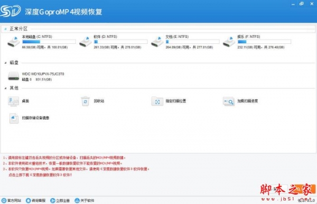Click the second red instruction line
Image resolution: width=317 pixels, height=204 pixels.
pyautogui.click(x=62, y=163)
